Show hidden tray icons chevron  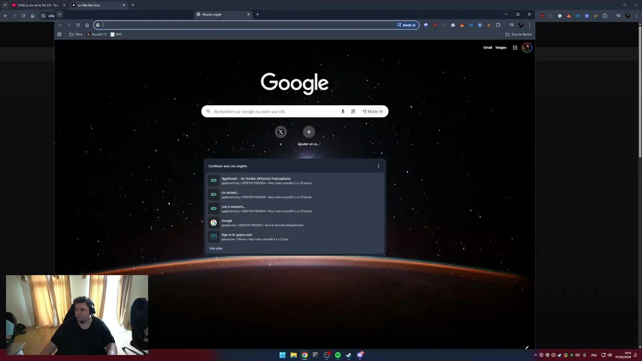[x=535, y=355]
